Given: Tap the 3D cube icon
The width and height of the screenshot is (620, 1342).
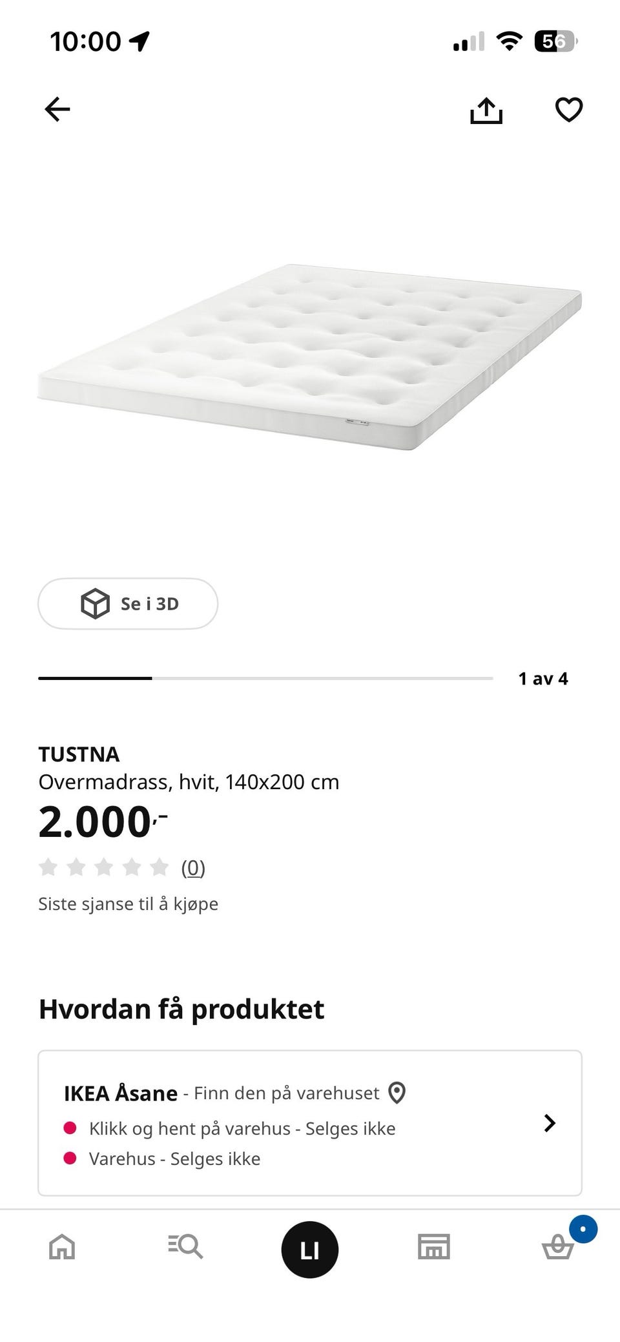Looking at the screenshot, I should coord(95,603).
